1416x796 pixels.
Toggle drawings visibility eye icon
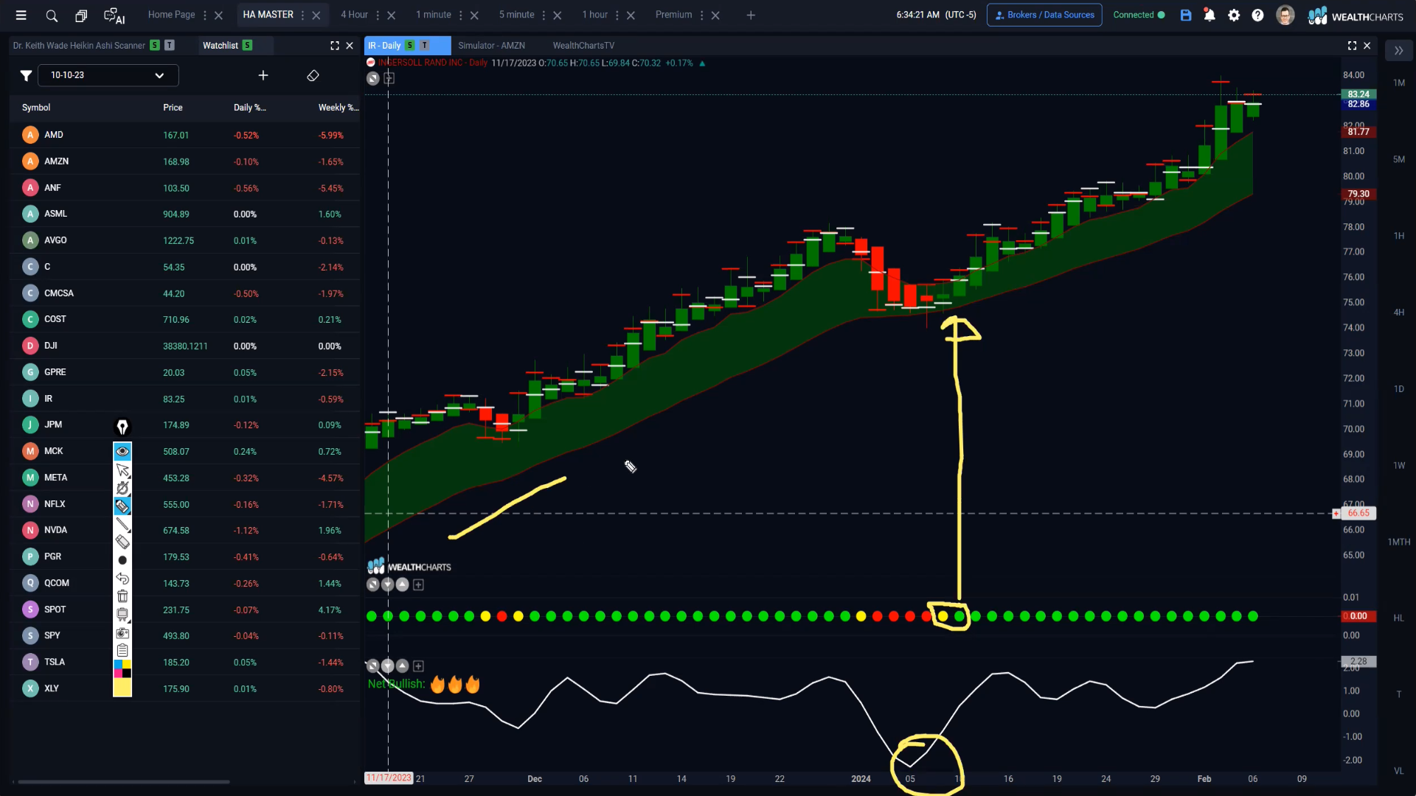[122, 451]
